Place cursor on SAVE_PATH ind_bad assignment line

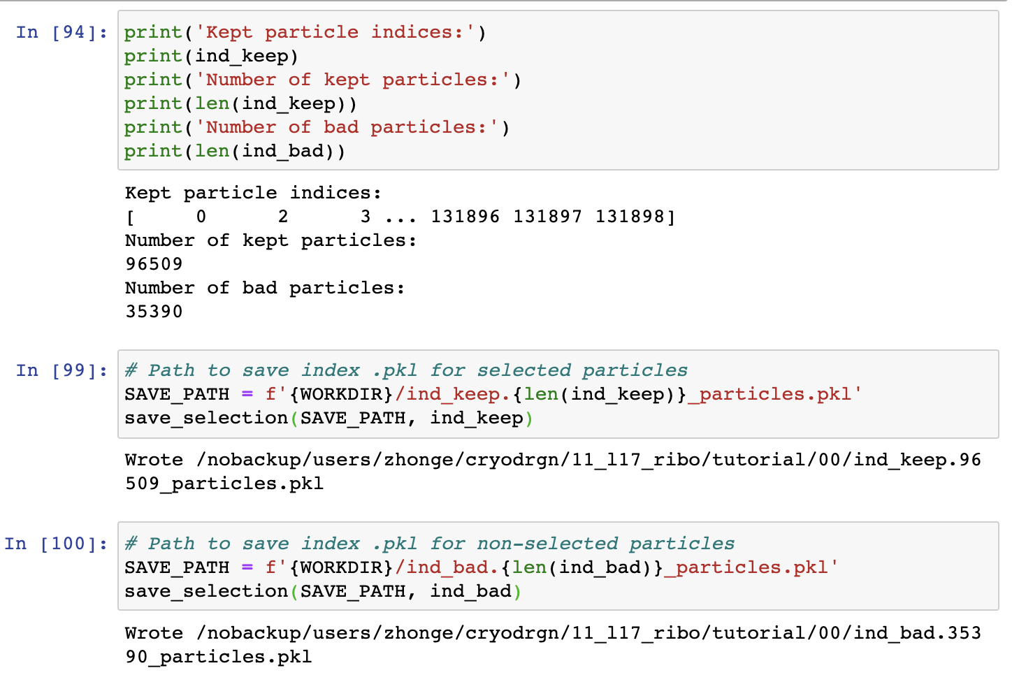pos(481,567)
